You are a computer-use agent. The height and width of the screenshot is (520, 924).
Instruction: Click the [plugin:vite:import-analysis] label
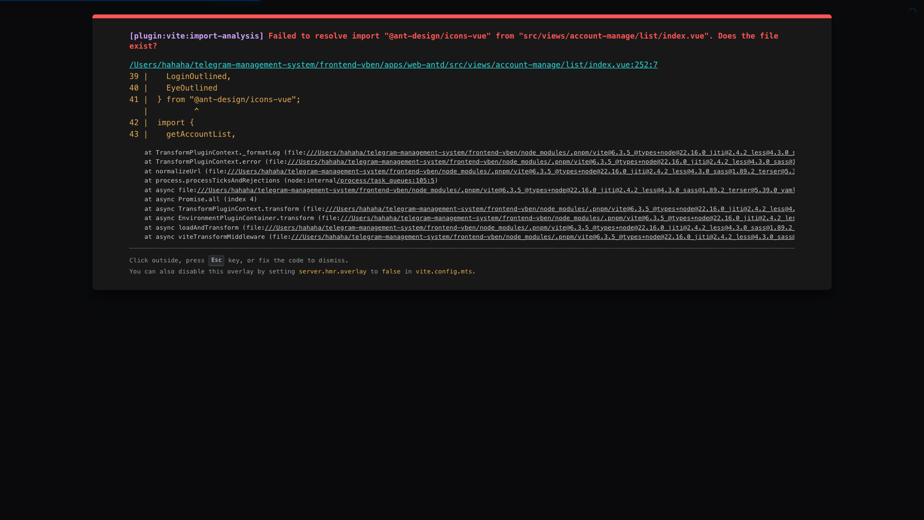pyautogui.click(x=196, y=36)
